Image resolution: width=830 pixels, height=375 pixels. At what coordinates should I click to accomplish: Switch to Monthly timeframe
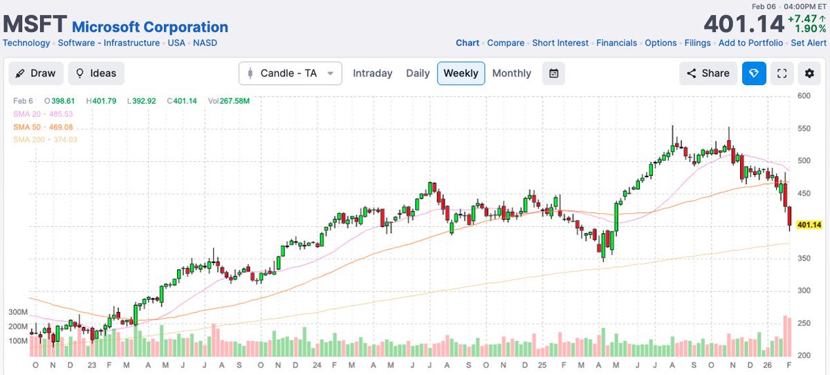pos(512,73)
